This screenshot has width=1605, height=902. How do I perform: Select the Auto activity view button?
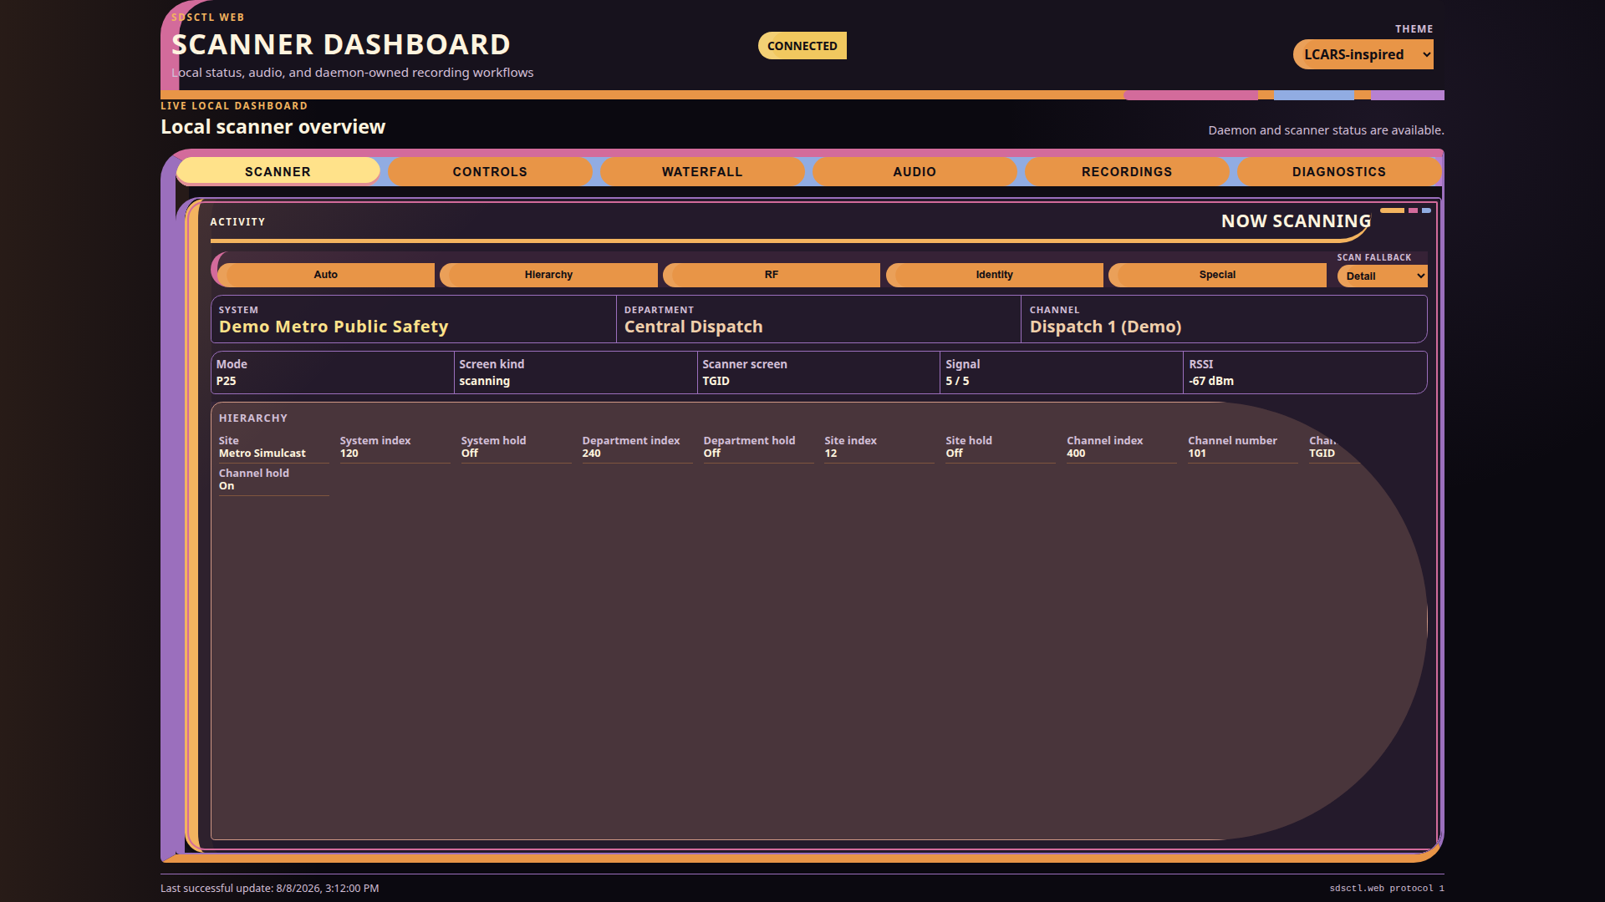[326, 275]
